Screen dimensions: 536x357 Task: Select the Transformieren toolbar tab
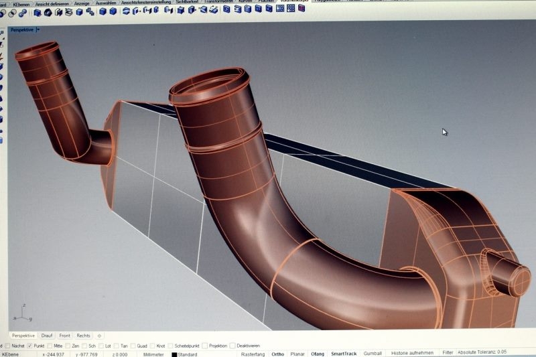click(x=218, y=2)
